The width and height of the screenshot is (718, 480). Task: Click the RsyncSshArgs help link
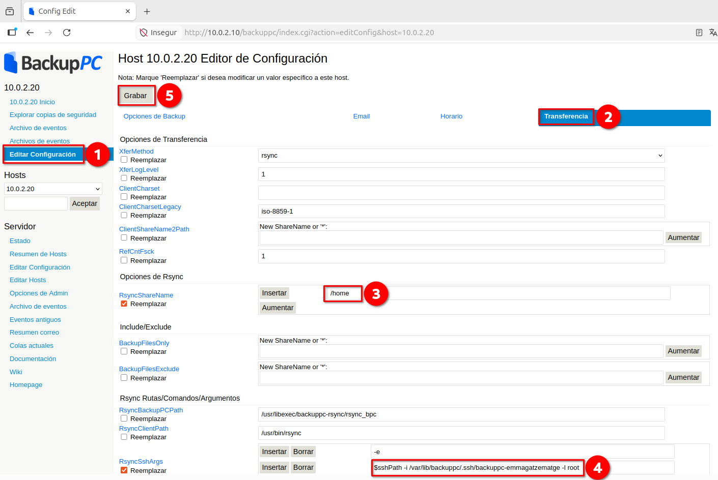pos(141,462)
